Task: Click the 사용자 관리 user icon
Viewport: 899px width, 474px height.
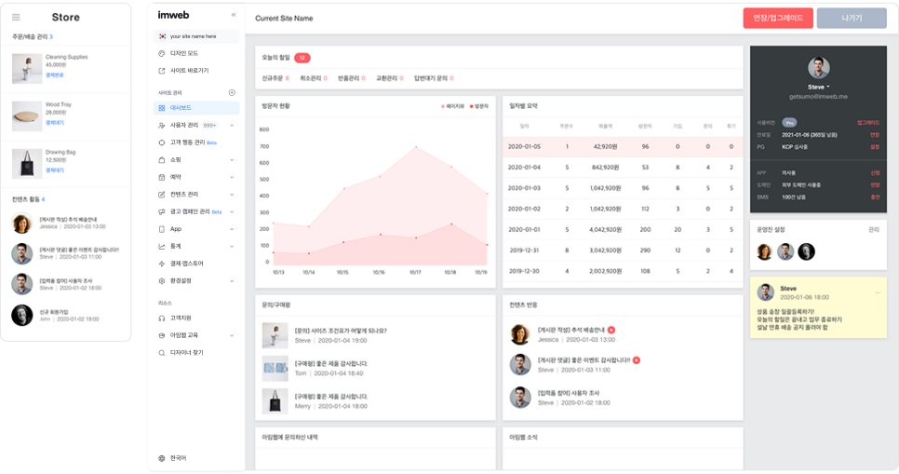Action: pos(162,125)
